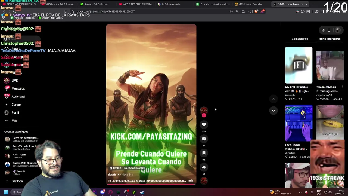
Task: Share the video using the arrow icon
Action: [x=204, y=167]
